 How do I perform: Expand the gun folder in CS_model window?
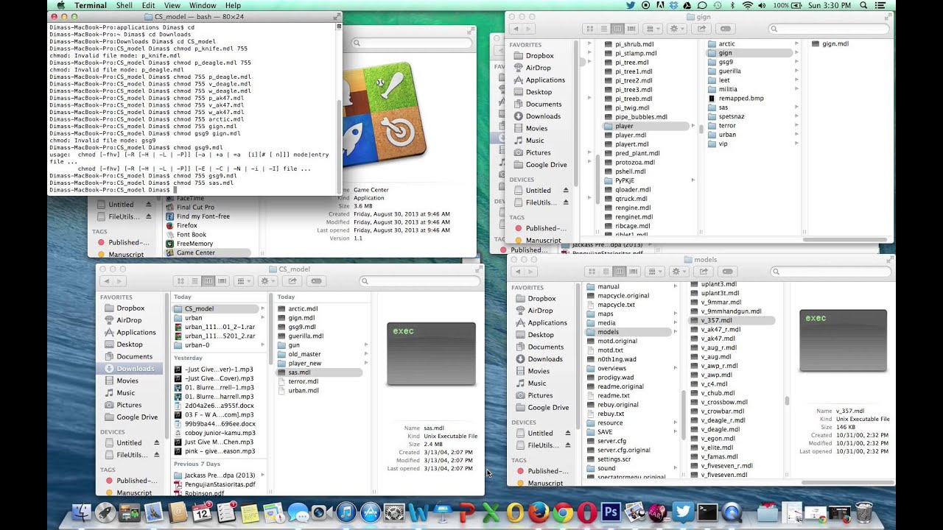366,345
